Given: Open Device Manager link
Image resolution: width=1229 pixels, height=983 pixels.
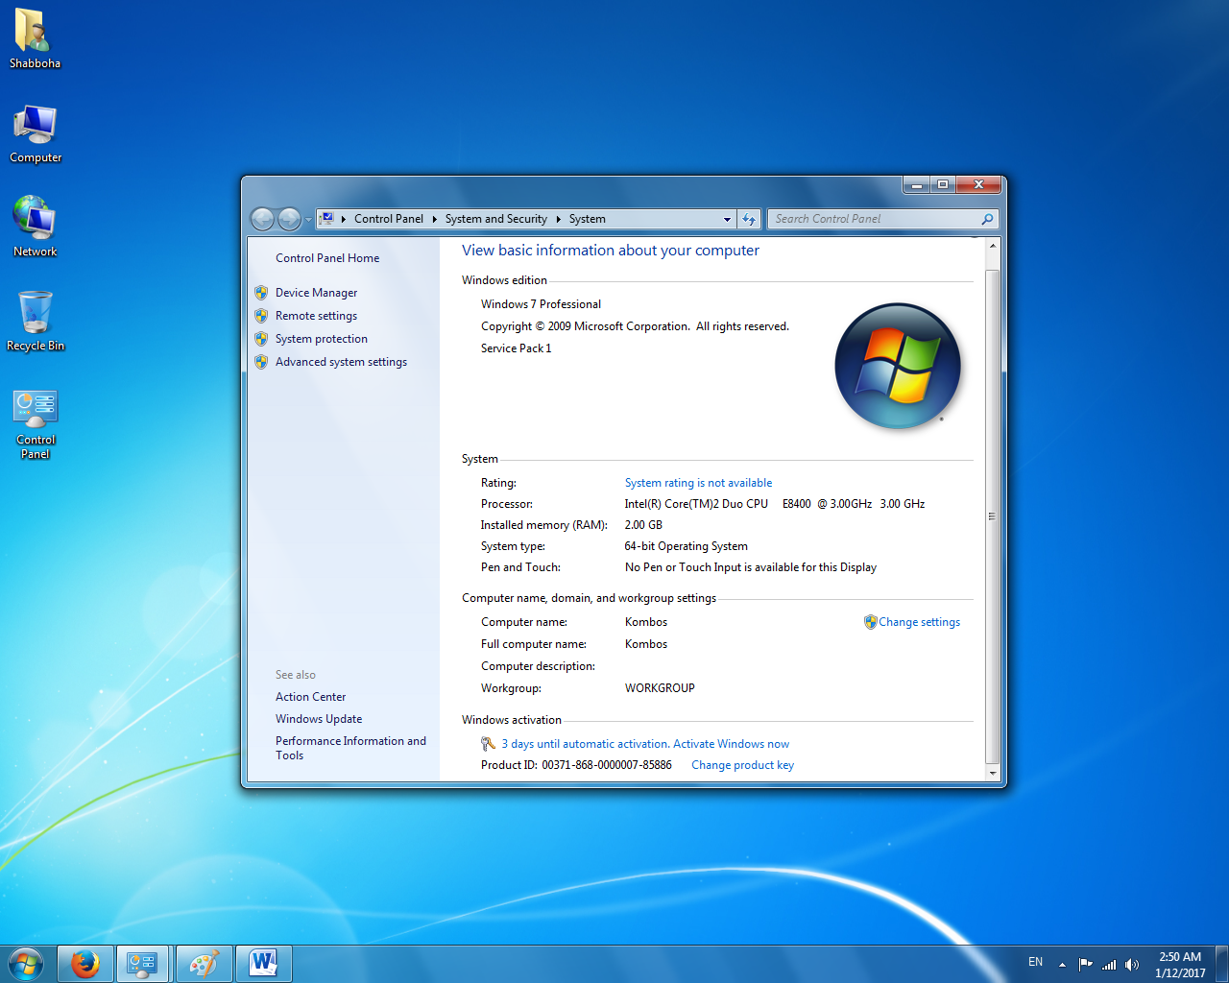Looking at the screenshot, I should (x=316, y=293).
